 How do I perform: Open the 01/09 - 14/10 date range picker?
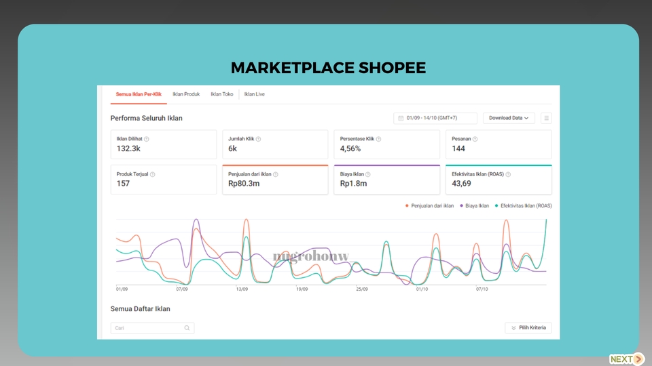435,118
